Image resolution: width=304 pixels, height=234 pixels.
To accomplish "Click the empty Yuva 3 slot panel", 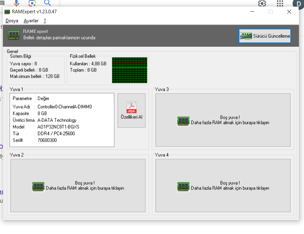I will 223,120.
